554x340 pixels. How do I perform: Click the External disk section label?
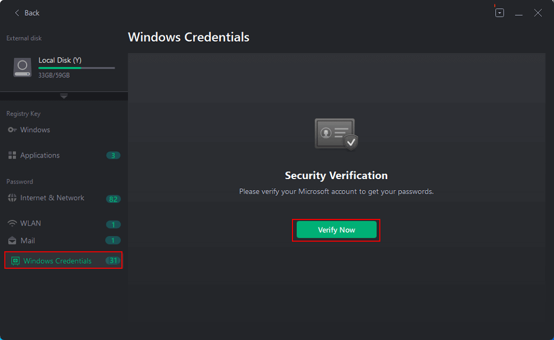tap(24, 38)
